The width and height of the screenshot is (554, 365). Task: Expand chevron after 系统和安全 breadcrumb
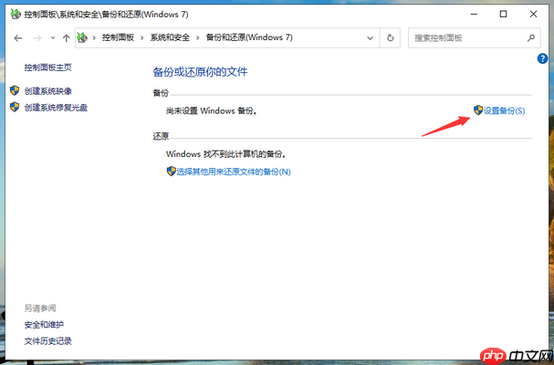197,37
